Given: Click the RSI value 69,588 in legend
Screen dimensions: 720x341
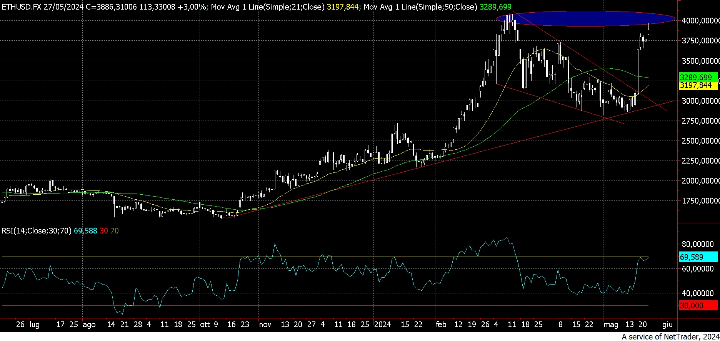Looking at the screenshot, I should pos(85,231).
